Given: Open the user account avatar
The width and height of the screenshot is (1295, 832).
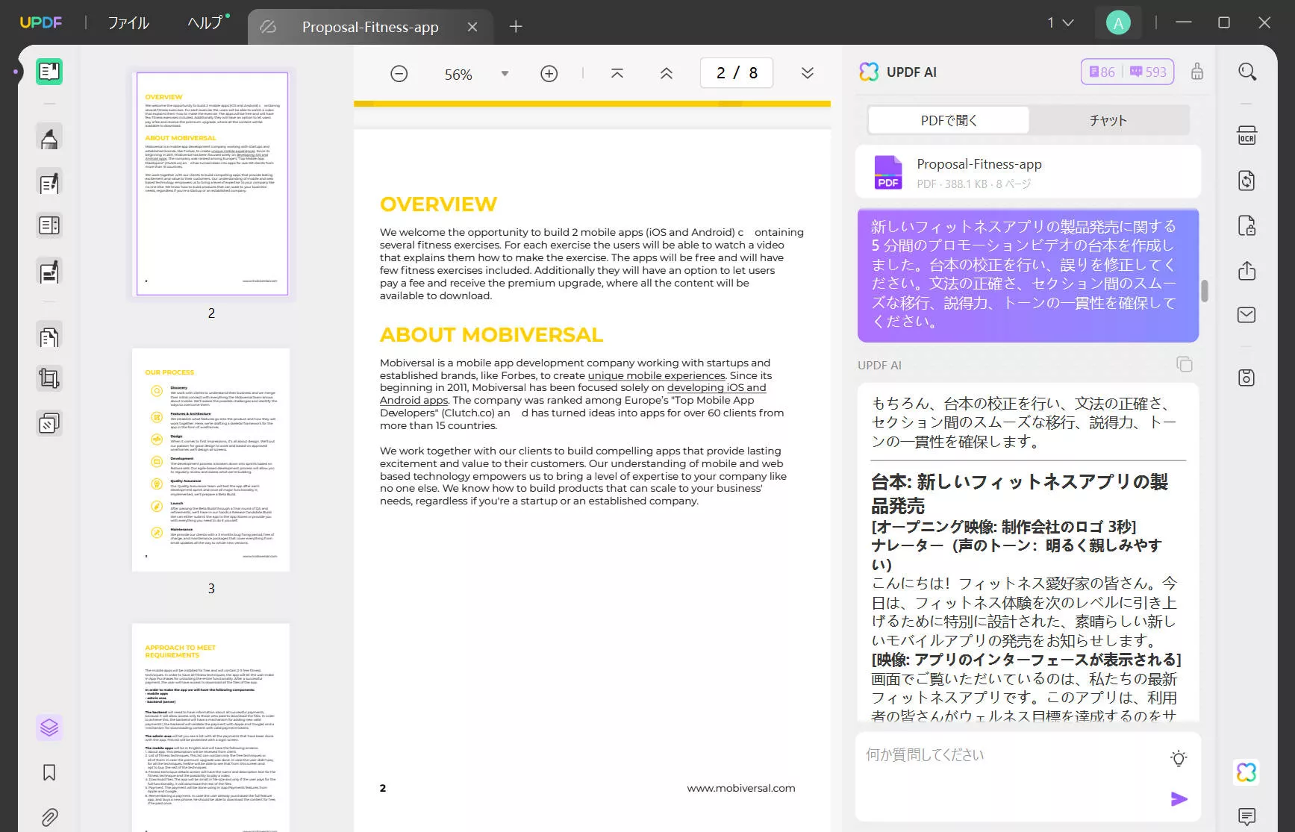Looking at the screenshot, I should pyautogui.click(x=1118, y=23).
